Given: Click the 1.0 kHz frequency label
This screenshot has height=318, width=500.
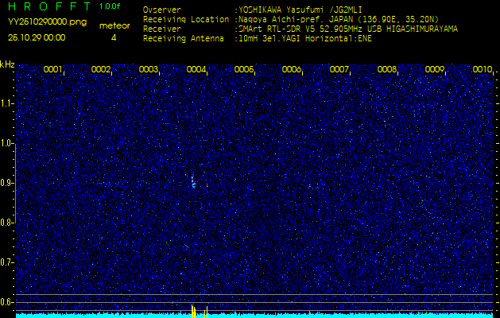Looking at the screenshot, I should 6,143.
